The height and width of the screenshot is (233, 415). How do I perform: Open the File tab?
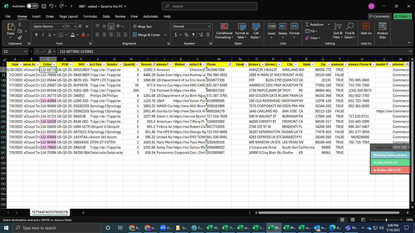[8, 16]
